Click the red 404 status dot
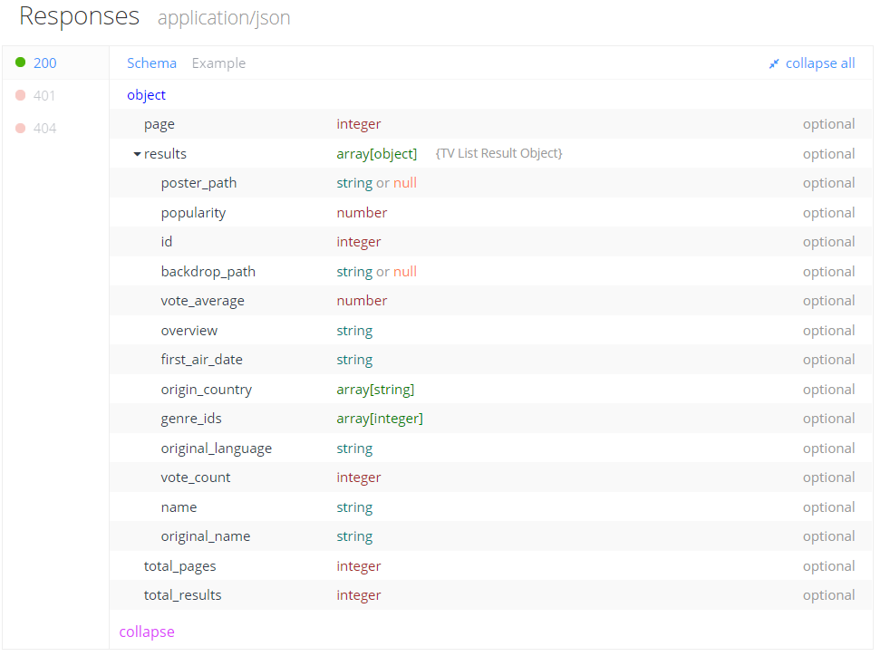The image size is (880, 656). coord(20,128)
